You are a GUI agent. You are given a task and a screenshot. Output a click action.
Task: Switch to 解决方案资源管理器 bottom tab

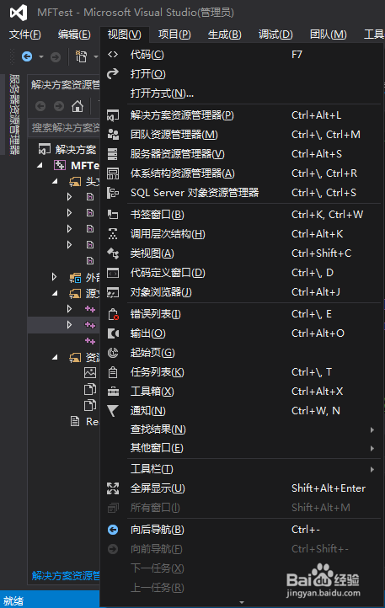(66, 575)
